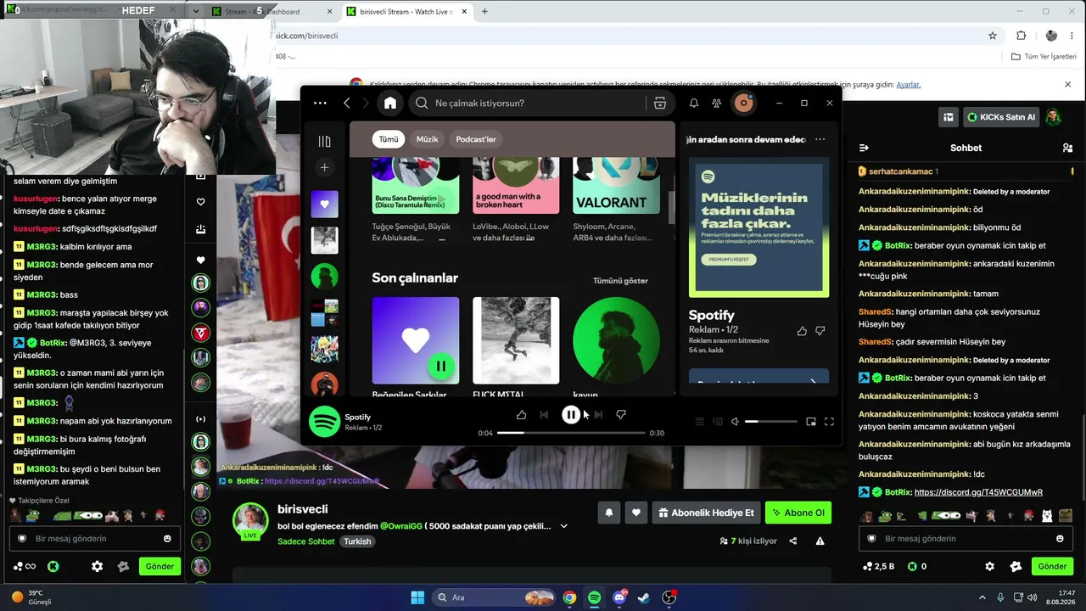Select the Podcast'ler filter chip

tap(476, 139)
